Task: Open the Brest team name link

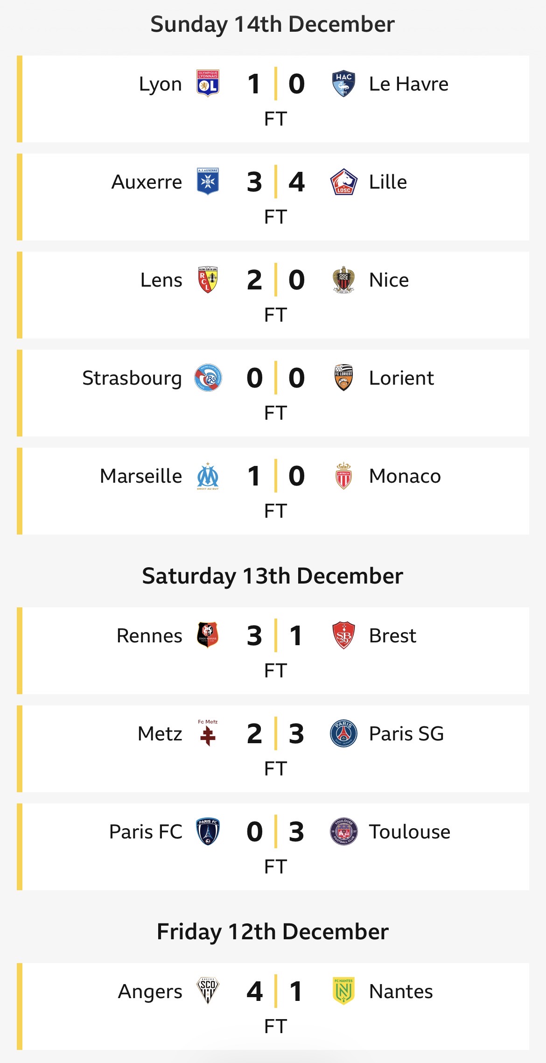Action: point(392,636)
